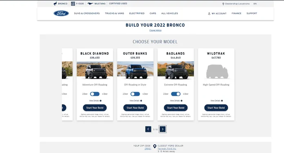Click info icon beside Outer Banks View Details
This screenshot has height=153, width=284.
pos(141,101)
